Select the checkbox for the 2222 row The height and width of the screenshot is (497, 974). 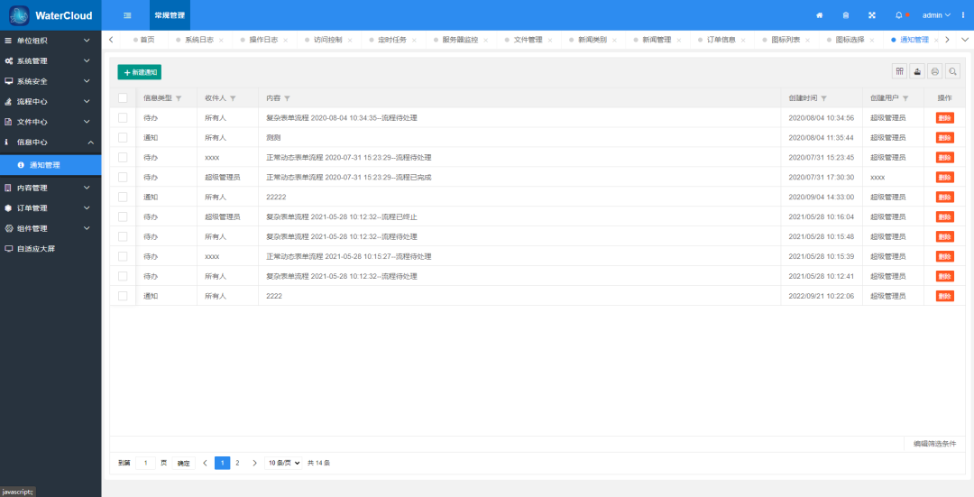123,296
